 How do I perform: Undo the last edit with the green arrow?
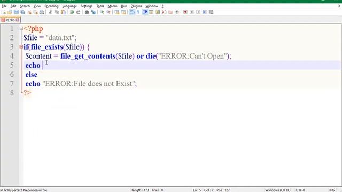[x=72, y=12]
